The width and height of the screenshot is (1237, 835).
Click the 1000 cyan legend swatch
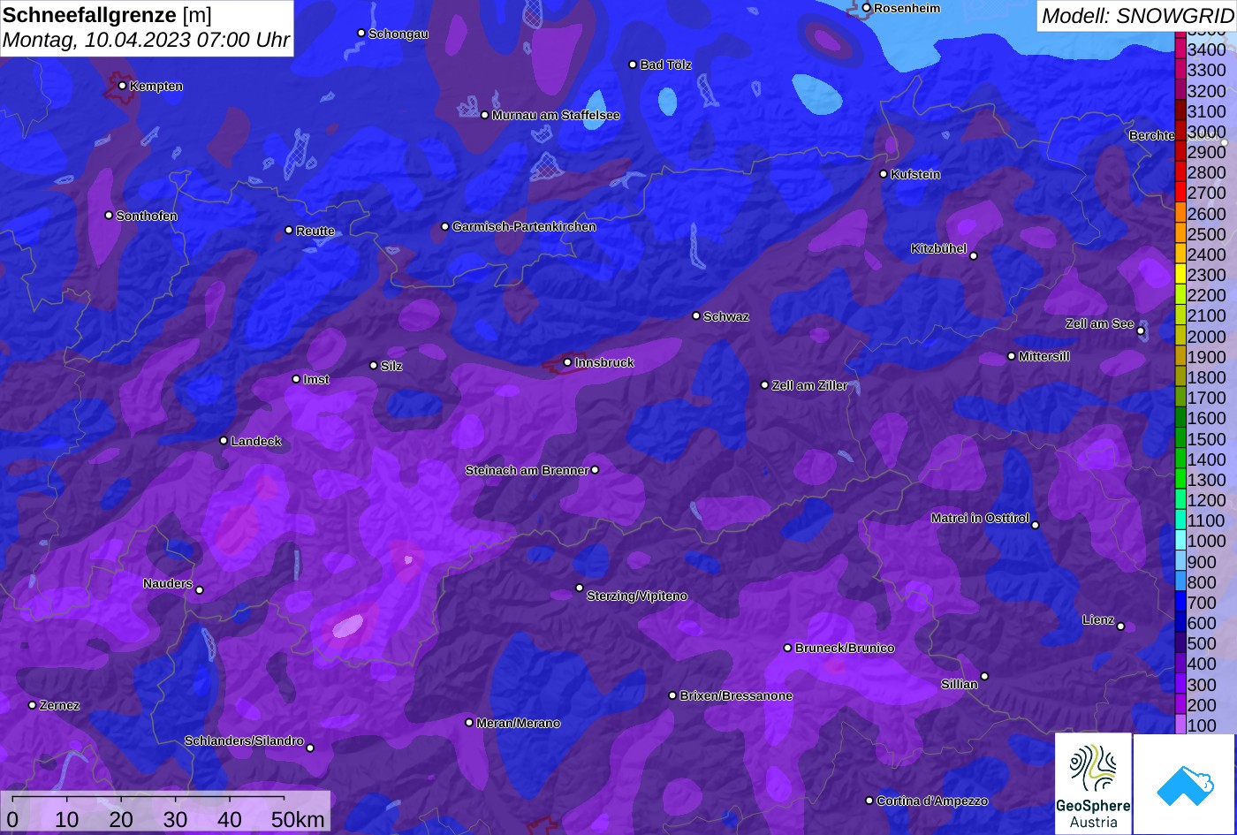click(x=1180, y=542)
